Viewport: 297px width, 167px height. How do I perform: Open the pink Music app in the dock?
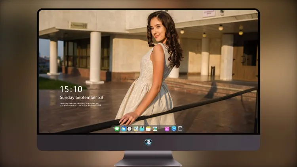tap(167, 129)
